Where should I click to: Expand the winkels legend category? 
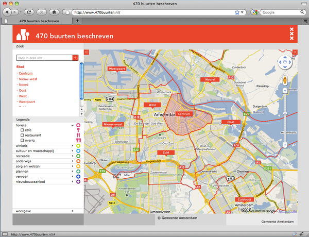coord(72,146)
